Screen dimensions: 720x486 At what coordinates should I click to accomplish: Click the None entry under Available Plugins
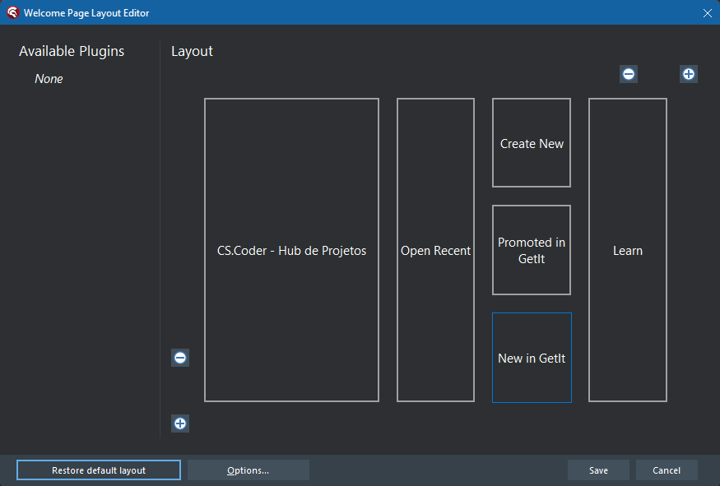point(49,79)
